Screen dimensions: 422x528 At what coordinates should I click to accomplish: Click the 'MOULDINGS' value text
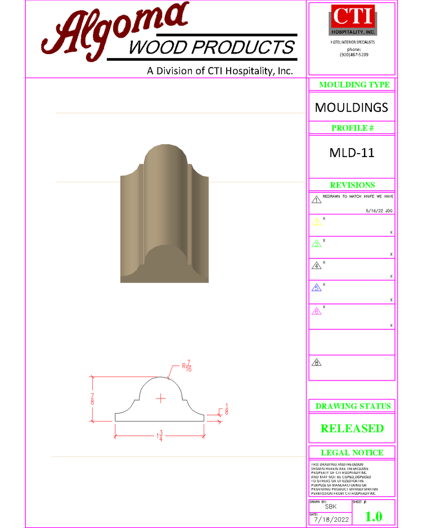351,108
